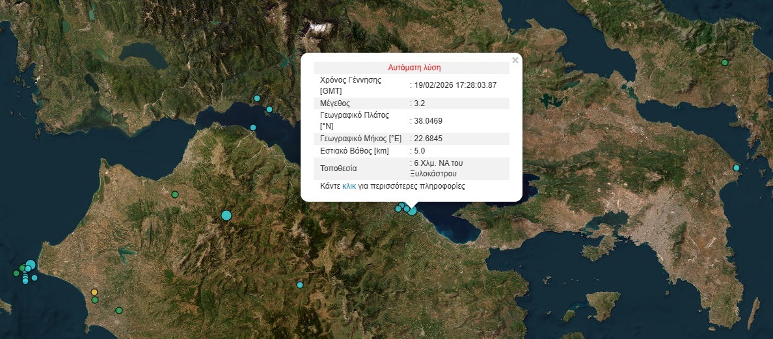Image resolution: width=773 pixels, height=339 pixels.
Task: Open the "κλικ" link for more information
Action: [349, 186]
